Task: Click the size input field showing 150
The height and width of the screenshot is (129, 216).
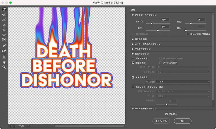Action: coord(165,20)
